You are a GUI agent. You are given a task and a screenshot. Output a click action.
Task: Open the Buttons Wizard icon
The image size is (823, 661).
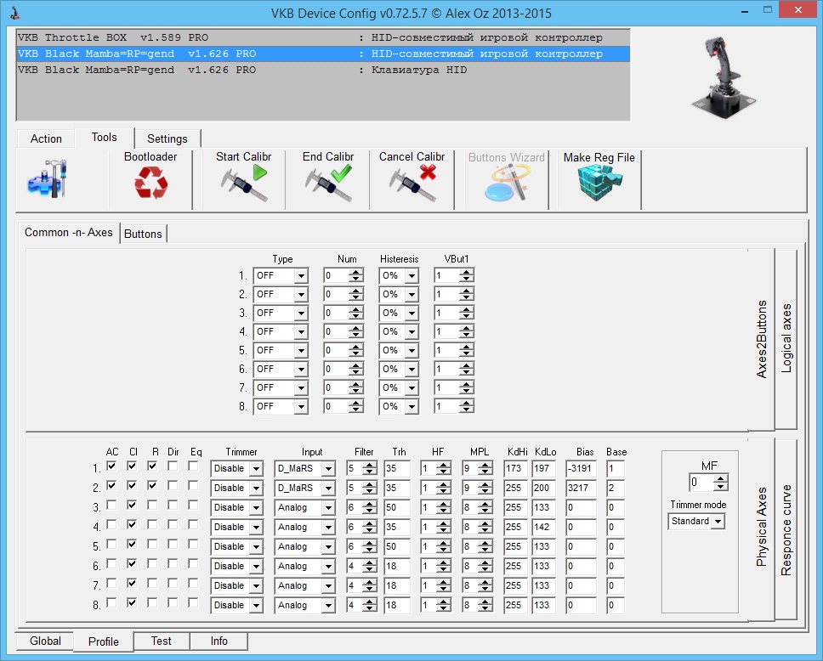click(x=507, y=183)
